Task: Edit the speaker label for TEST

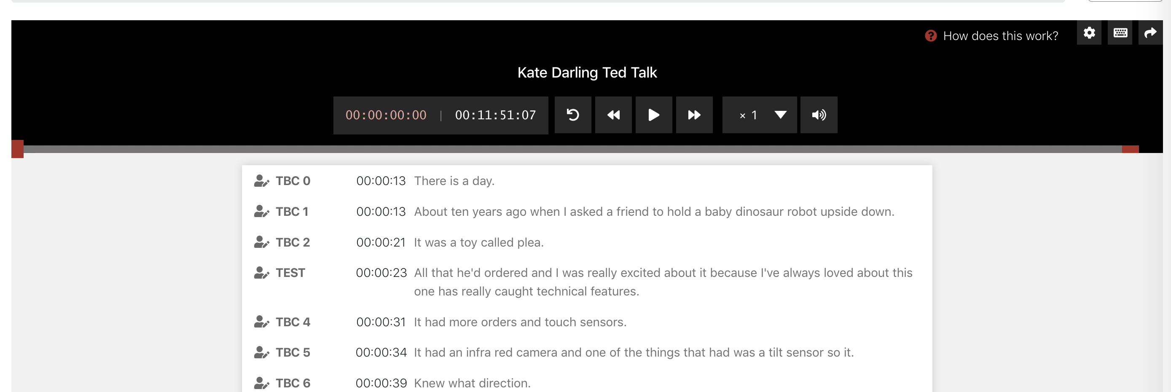Action: [x=261, y=273]
